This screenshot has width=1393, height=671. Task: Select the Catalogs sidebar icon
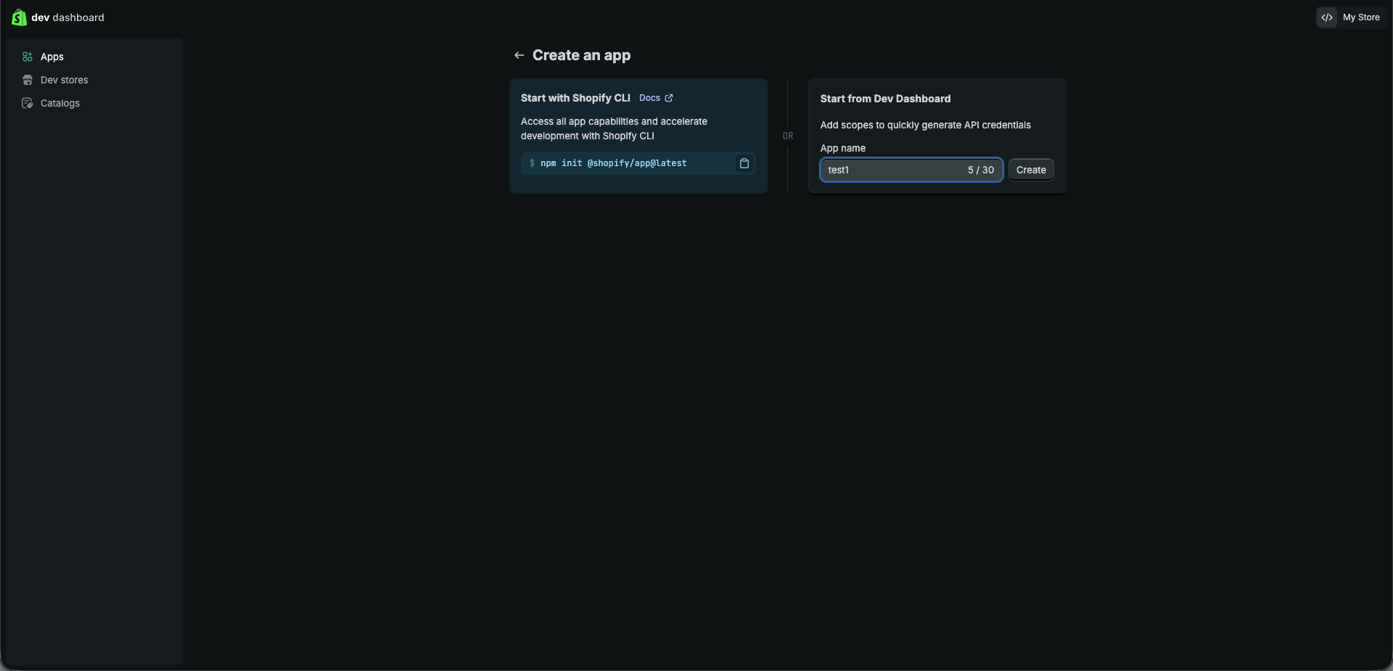point(27,103)
